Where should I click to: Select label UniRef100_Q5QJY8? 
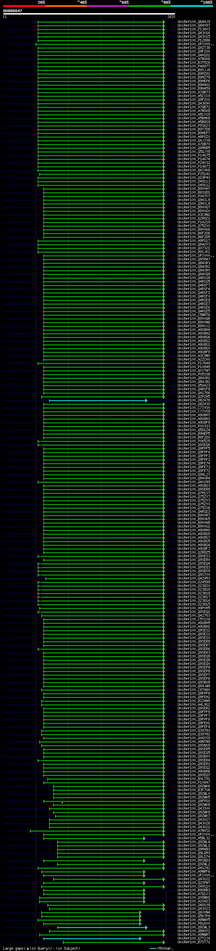coord(194,152)
